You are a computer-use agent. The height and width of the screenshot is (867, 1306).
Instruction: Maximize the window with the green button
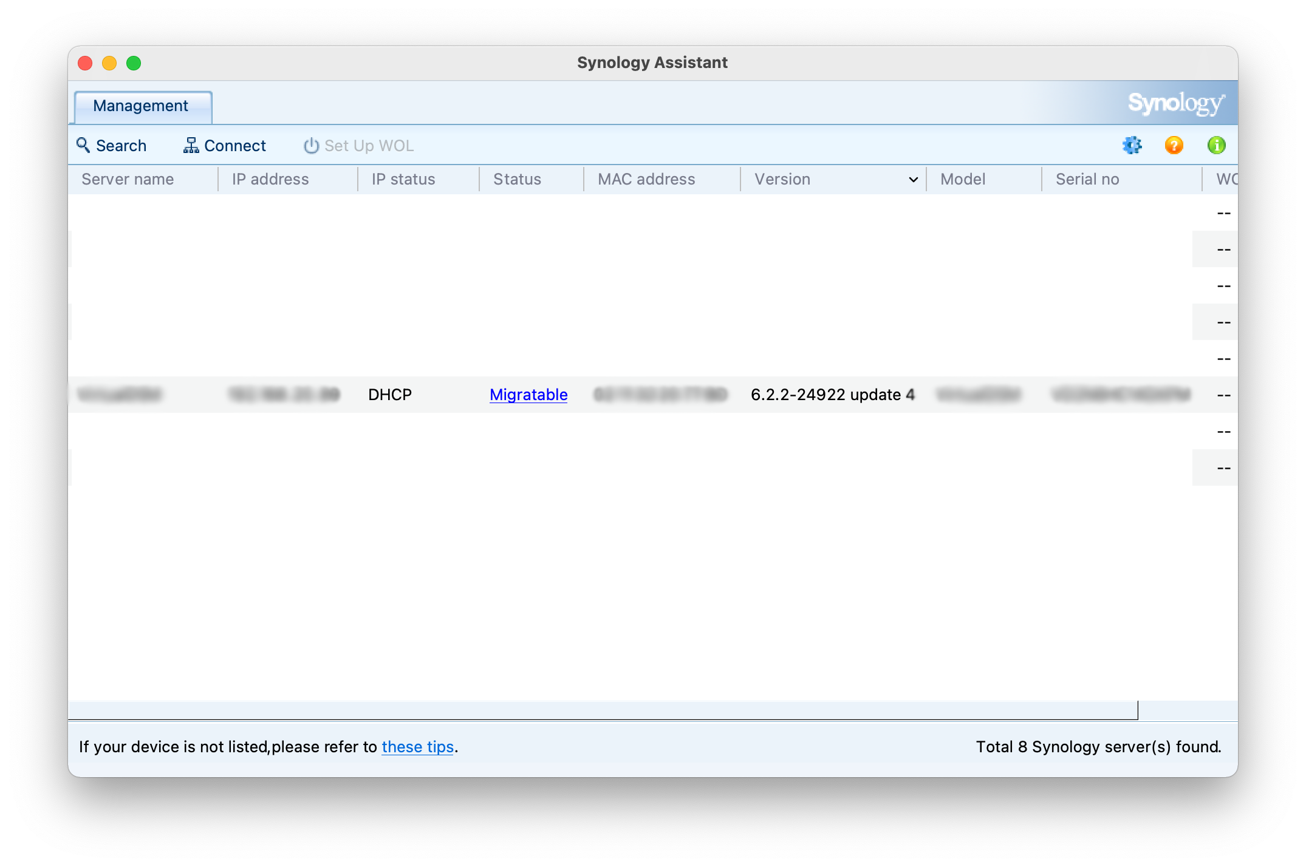(134, 63)
